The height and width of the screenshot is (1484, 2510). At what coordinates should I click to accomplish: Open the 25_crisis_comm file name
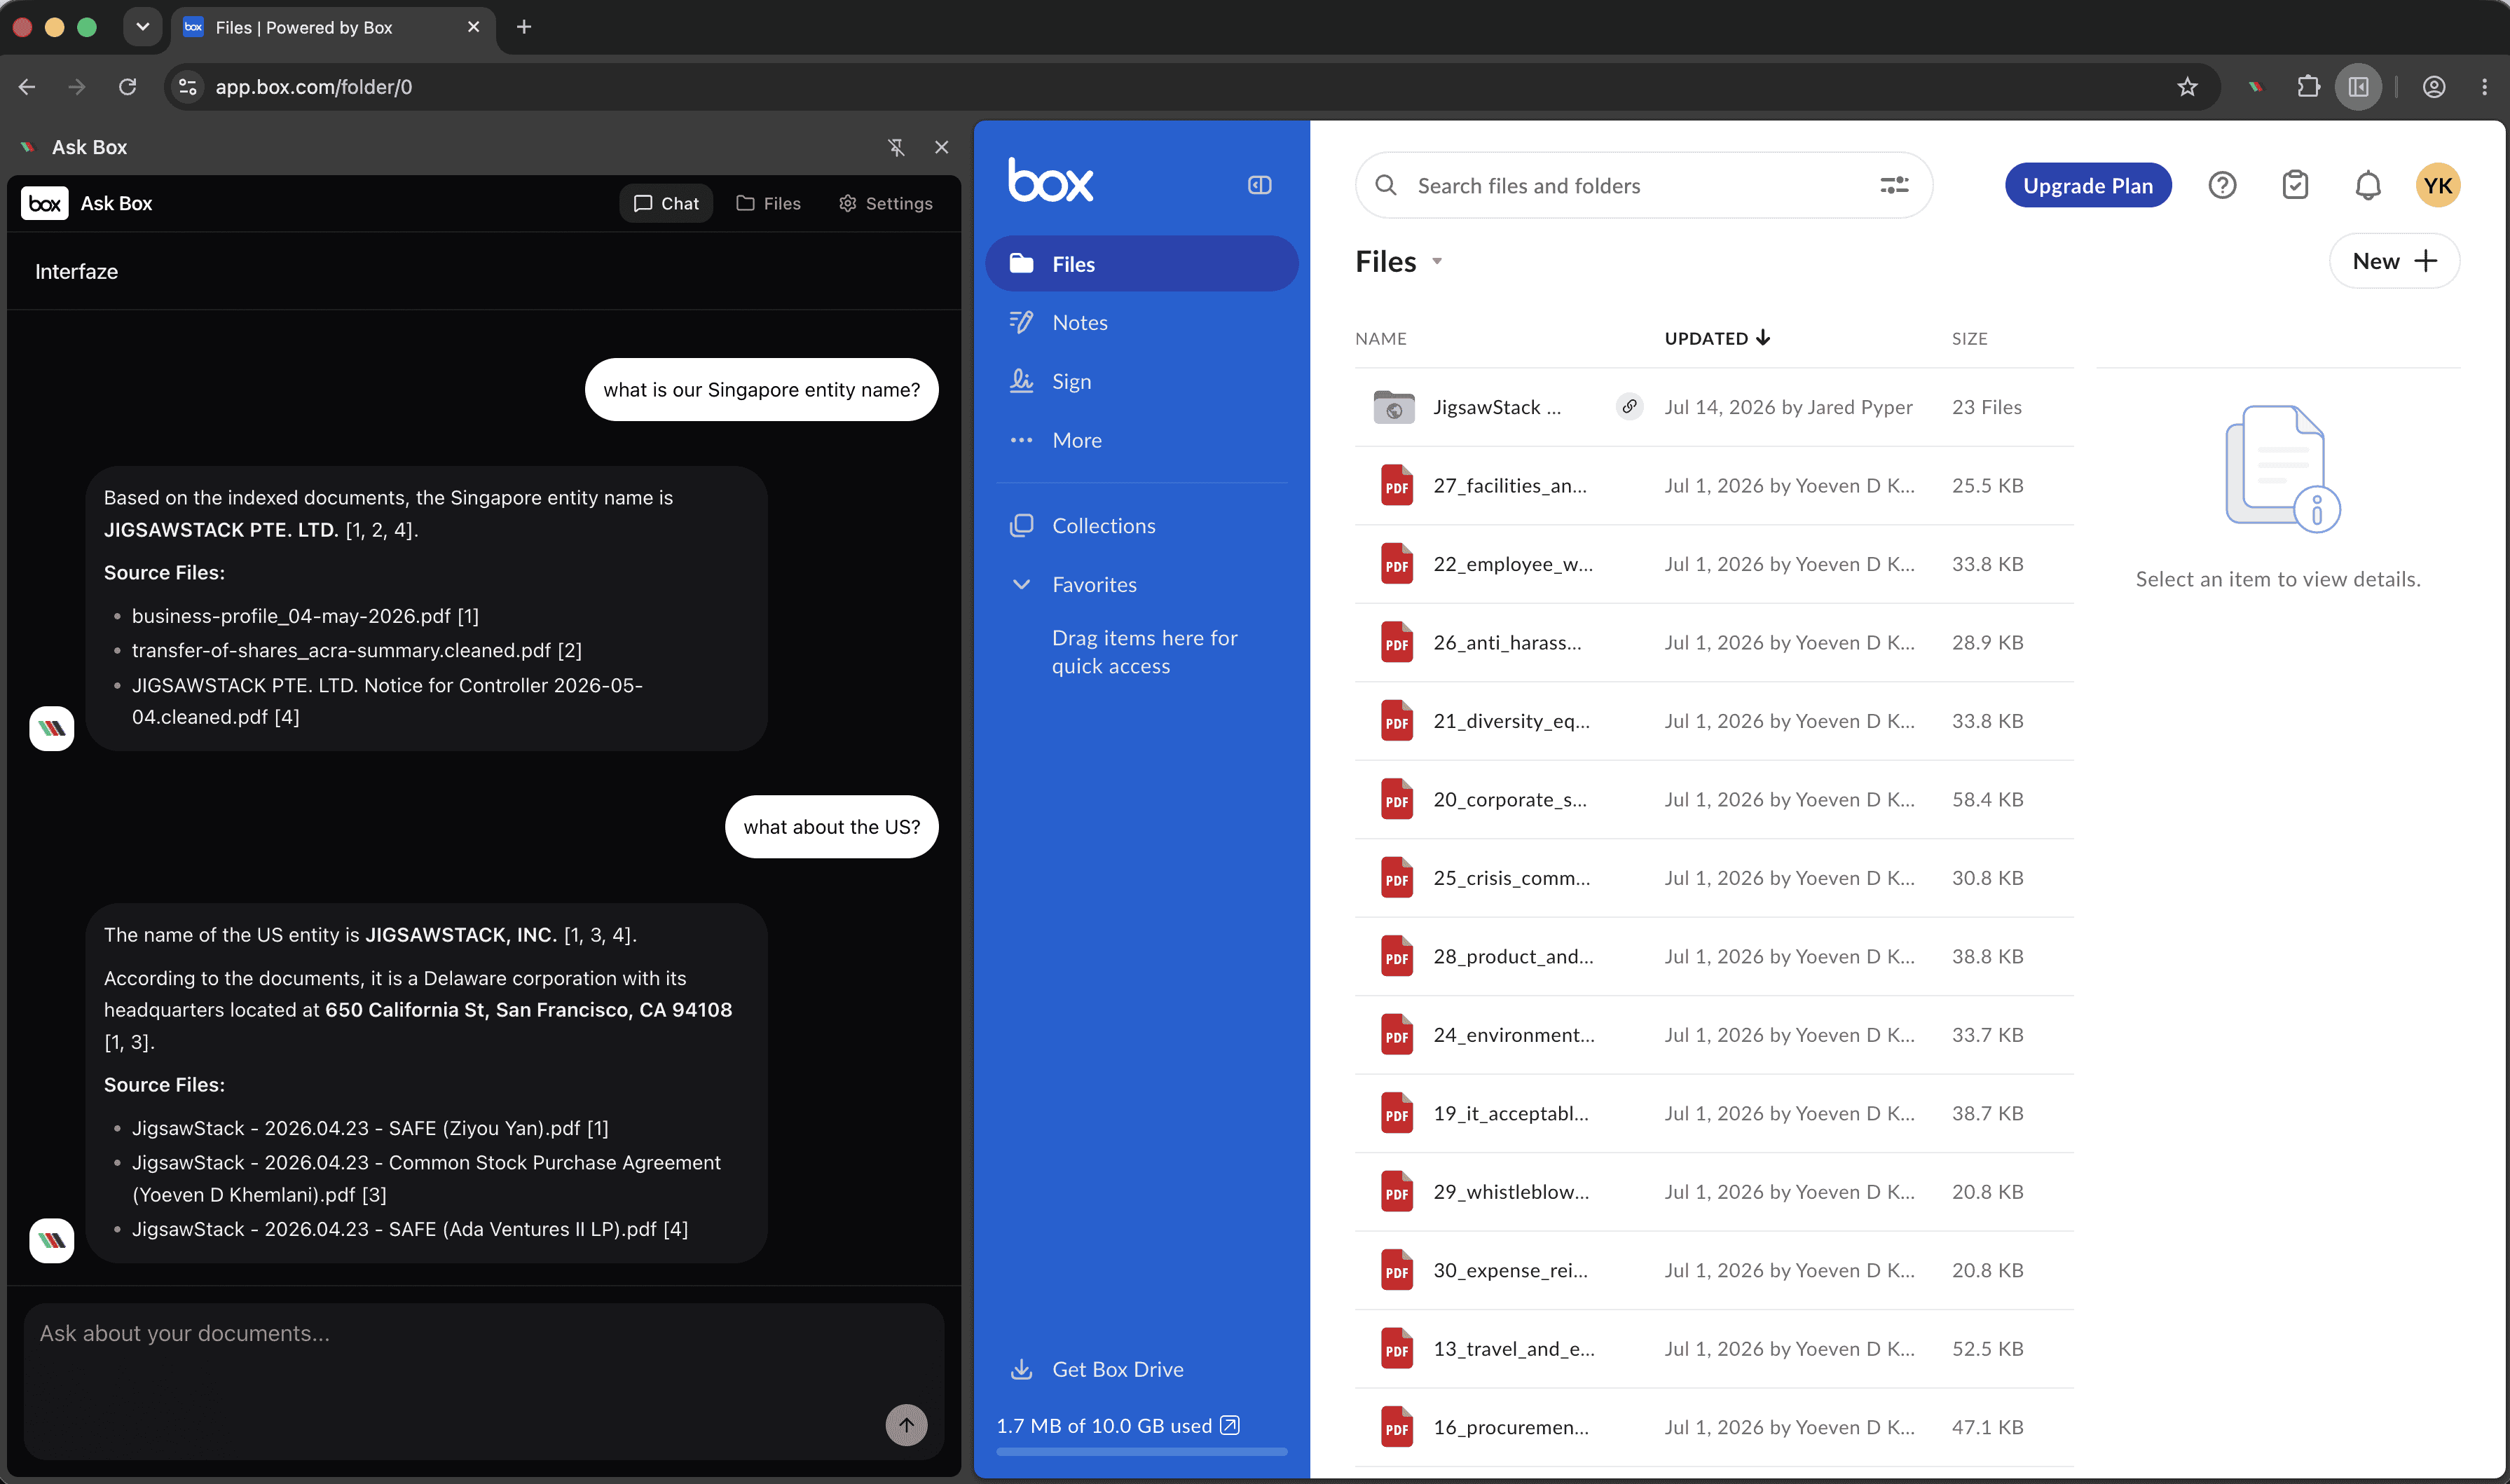[1511, 878]
